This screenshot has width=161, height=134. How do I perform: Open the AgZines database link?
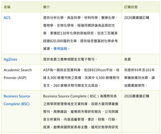click(10, 59)
